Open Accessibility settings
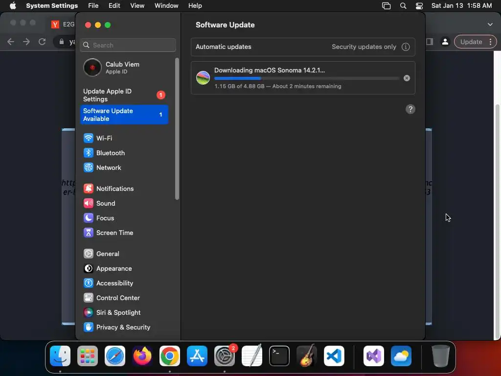 pos(124,283)
